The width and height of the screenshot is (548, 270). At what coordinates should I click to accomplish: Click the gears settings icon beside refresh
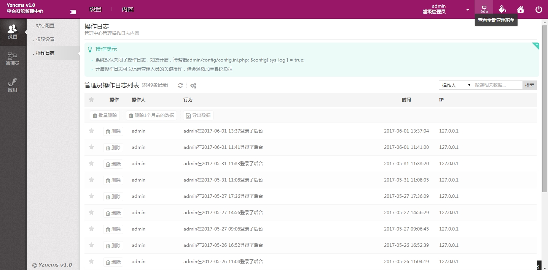(193, 86)
